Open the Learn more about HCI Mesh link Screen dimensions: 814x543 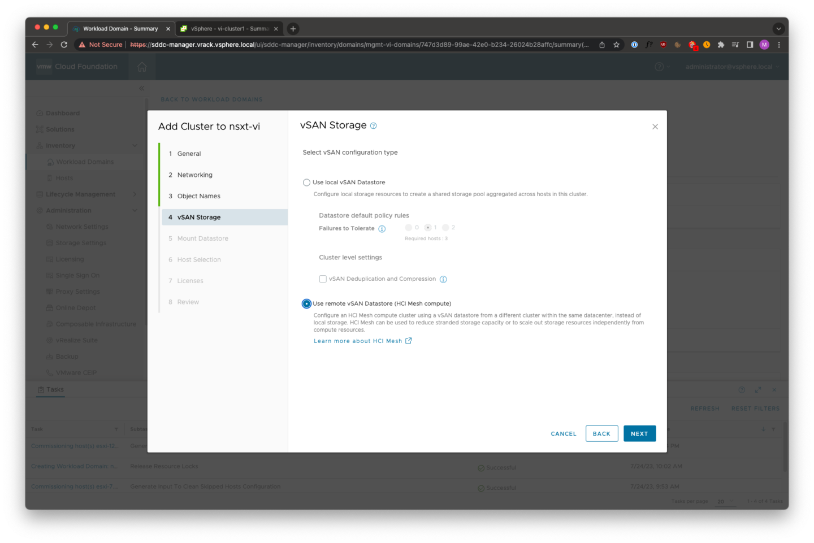pyautogui.click(x=358, y=341)
